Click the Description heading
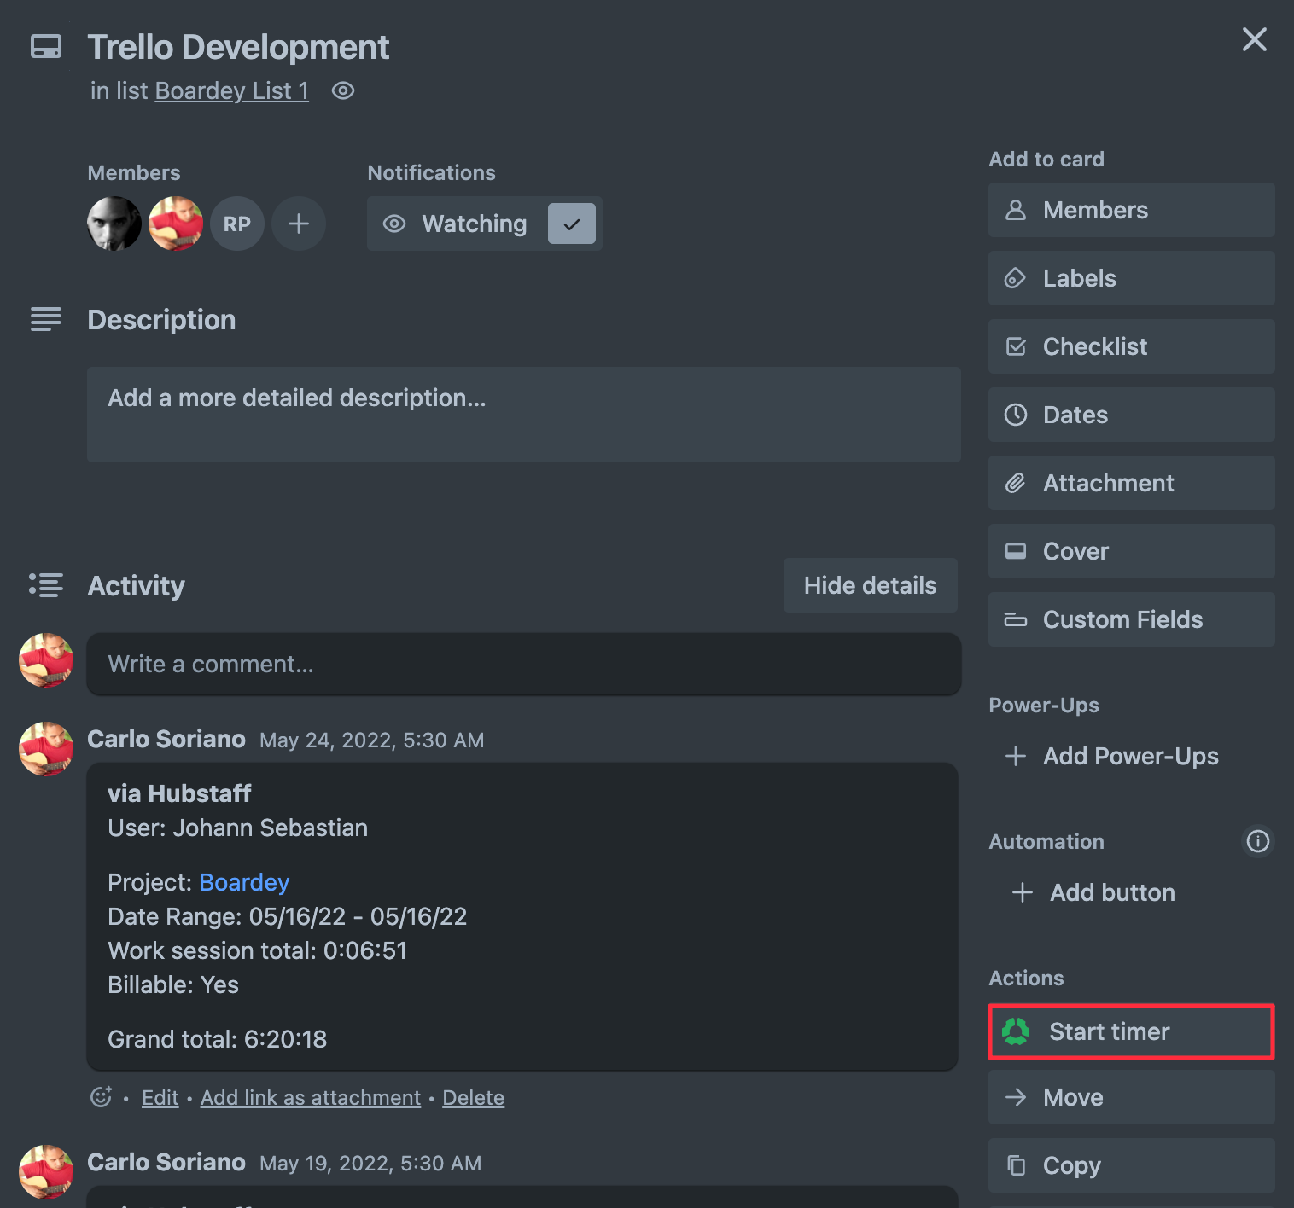This screenshot has height=1208, width=1294. [x=161, y=320]
